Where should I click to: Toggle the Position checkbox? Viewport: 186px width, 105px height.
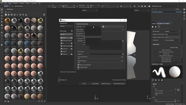(x=61, y=51)
